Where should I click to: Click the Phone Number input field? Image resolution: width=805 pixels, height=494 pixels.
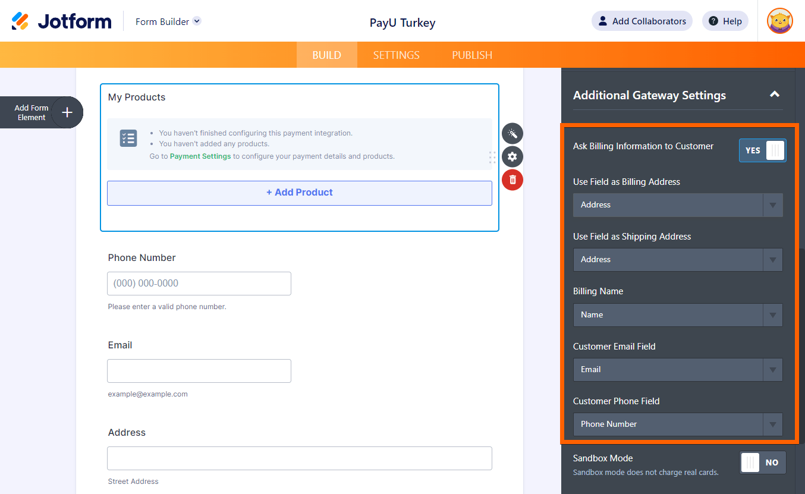pos(199,284)
